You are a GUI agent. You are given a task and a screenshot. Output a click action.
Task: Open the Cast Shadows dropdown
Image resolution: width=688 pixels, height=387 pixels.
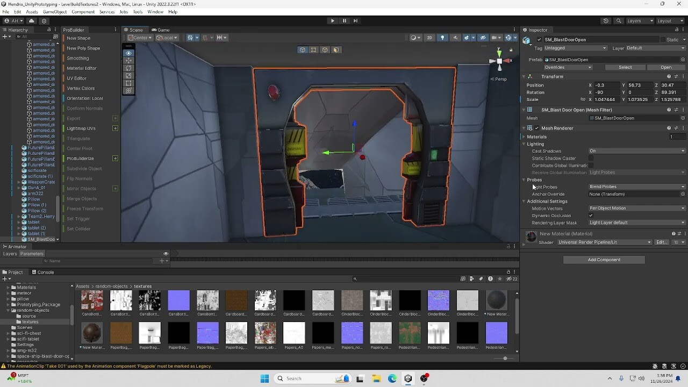(637, 151)
